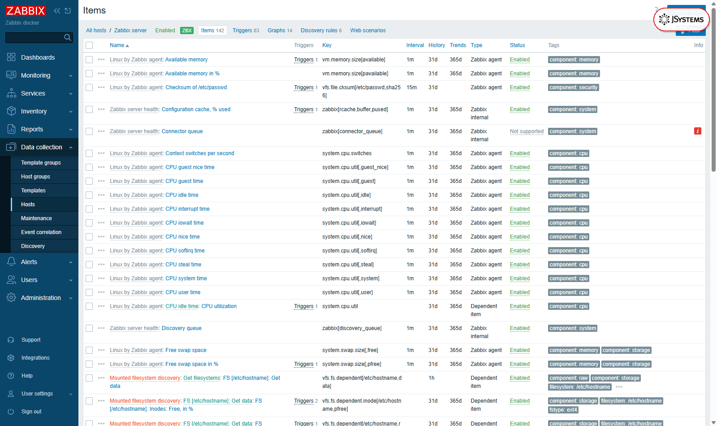Image resolution: width=717 pixels, height=426 pixels.
Task: Check the Available memory in % checkbox
Action: coord(89,74)
